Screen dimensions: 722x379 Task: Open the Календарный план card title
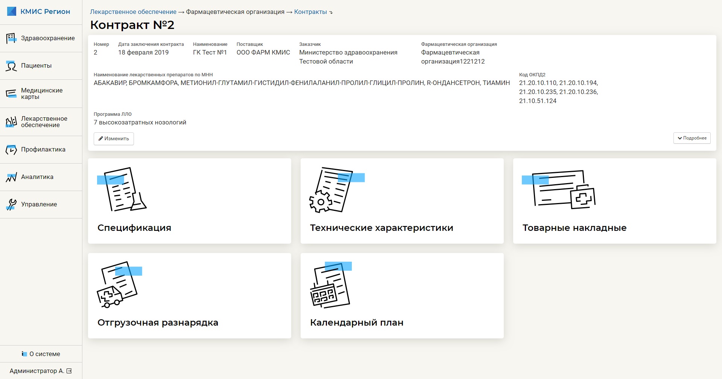pyautogui.click(x=357, y=323)
